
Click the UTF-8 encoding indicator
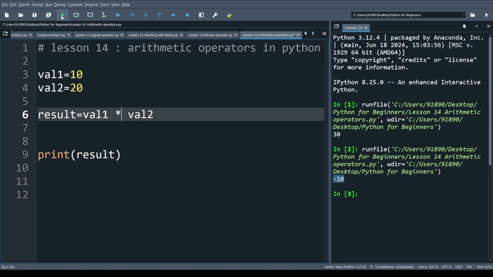click(x=446, y=267)
